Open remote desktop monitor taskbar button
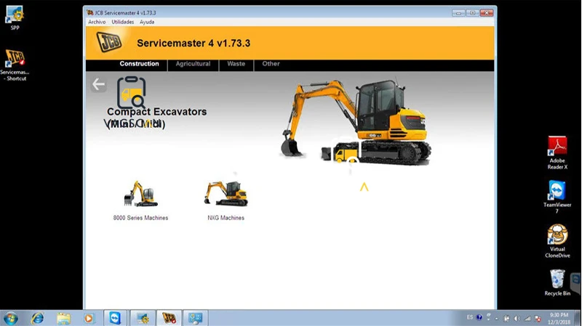Image resolution: width=582 pixels, height=326 pixels. pyautogui.click(x=196, y=318)
